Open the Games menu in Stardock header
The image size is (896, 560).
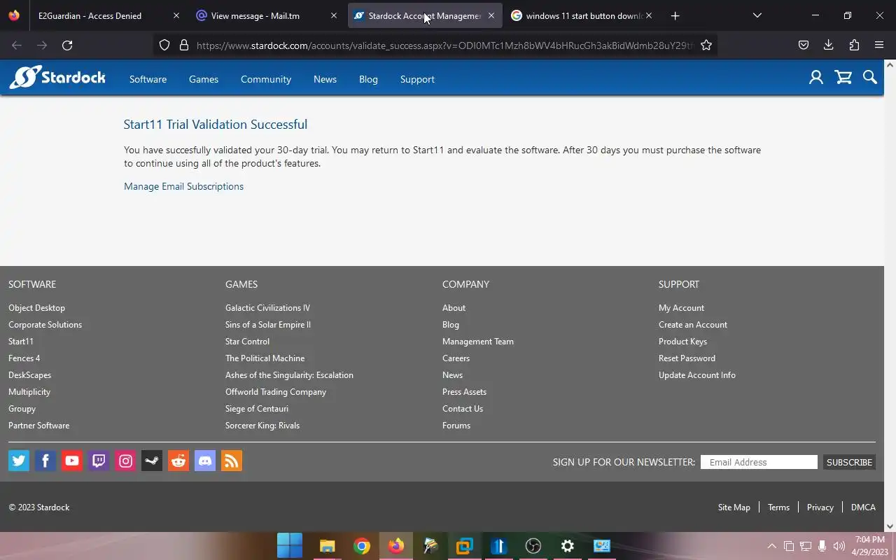(204, 79)
